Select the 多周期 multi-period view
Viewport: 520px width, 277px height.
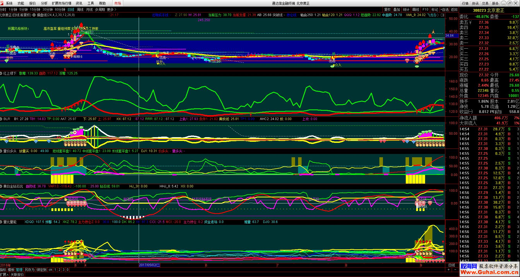click(x=100, y=10)
